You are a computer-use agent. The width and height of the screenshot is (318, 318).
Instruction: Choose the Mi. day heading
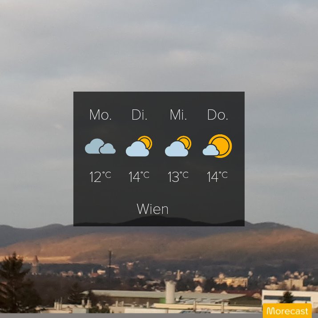click(178, 115)
